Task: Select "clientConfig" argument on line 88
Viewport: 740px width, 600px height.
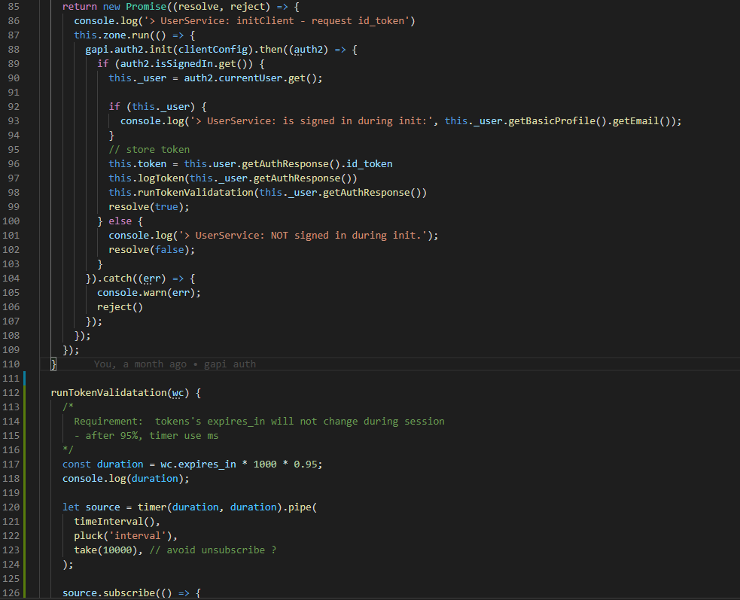Action: pos(213,50)
